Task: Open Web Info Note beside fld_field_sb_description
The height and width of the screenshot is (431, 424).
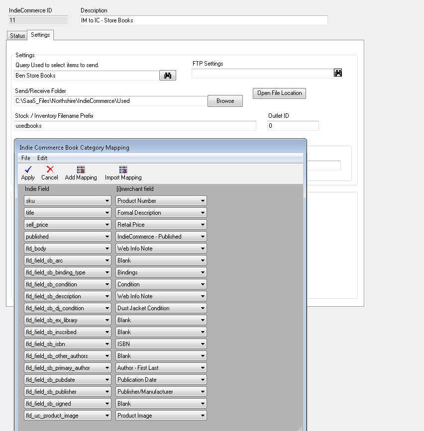Action: 161,296
